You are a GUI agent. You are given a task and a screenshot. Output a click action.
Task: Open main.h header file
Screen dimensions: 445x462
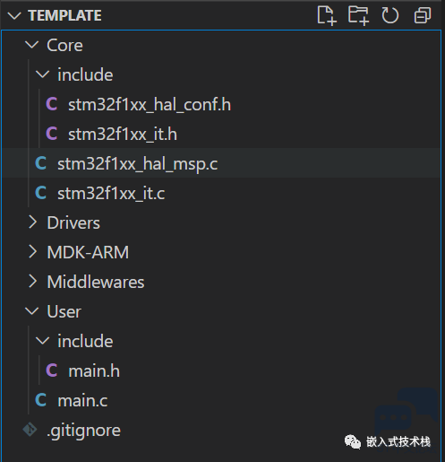[221, 370]
